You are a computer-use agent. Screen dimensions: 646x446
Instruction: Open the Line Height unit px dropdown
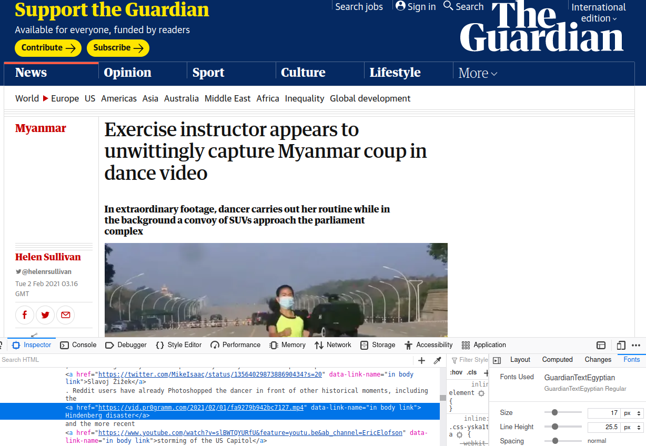click(632, 427)
